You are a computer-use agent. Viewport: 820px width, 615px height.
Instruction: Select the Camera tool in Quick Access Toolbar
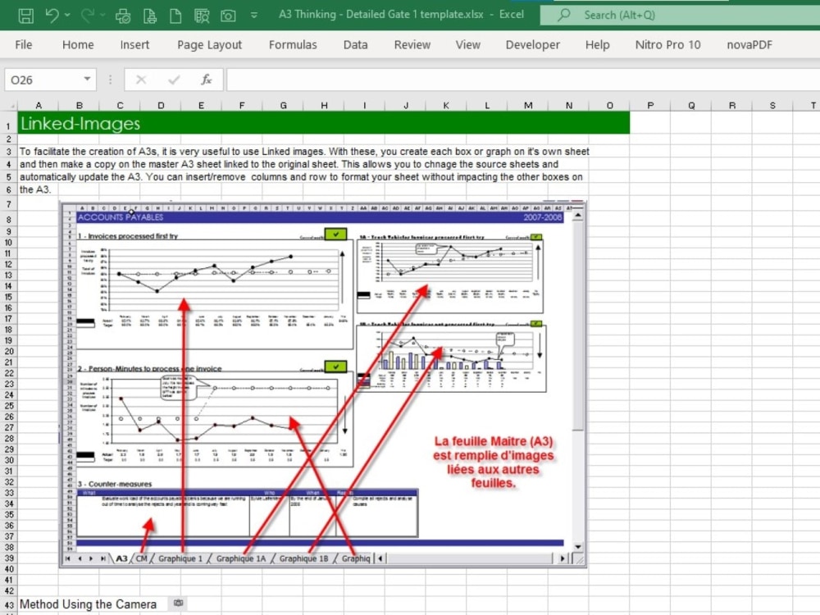(228, 16)
